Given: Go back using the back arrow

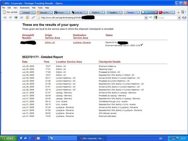Looking at the screenshot, I should (x=11, y=18).
